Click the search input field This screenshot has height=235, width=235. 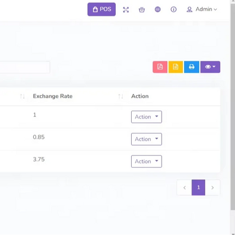point(25,67)
